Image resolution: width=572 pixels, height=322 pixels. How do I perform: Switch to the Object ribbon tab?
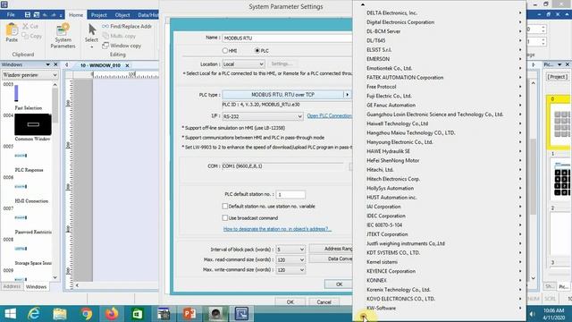click(x=122, y=15)
